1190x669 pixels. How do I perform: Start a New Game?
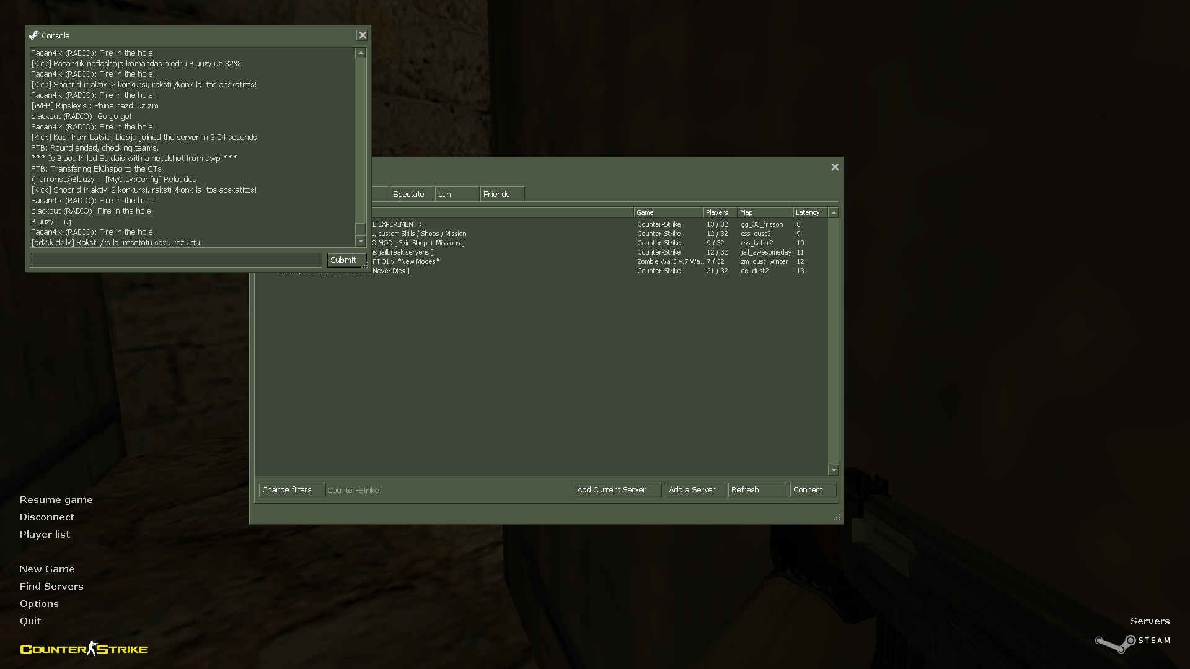pyautogui.click(x=47, y=569)
